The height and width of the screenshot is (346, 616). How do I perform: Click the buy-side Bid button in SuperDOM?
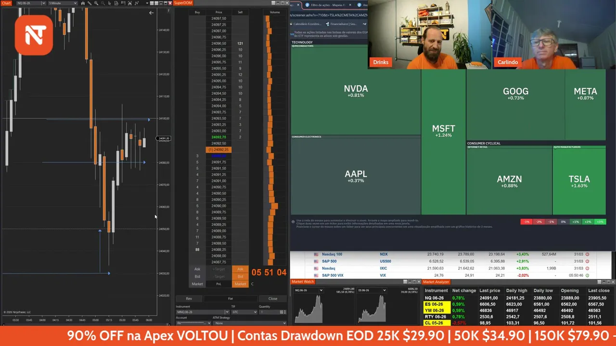coord(197,276)
